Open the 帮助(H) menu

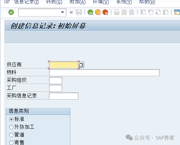147,2
